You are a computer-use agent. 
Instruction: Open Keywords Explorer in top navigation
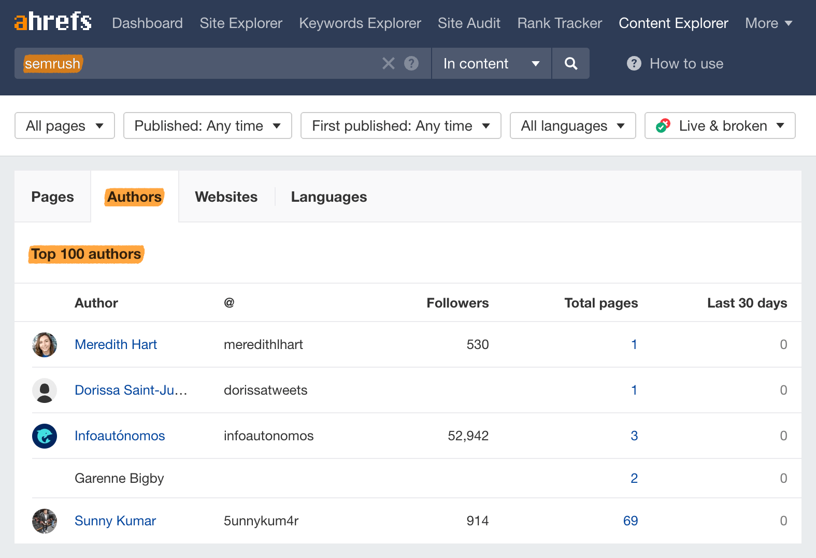(360, 23)
